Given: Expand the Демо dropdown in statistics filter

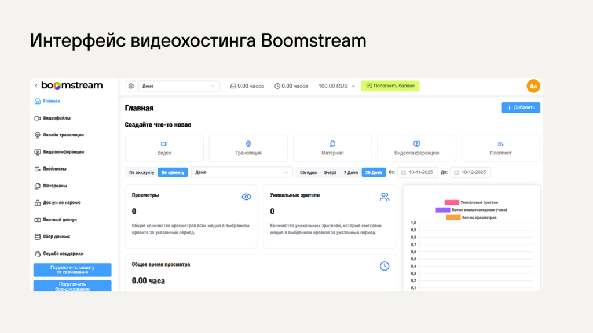Looking at the screenshot, I should pos(242,172).
